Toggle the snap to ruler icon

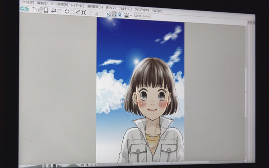[x=108, y=14]
